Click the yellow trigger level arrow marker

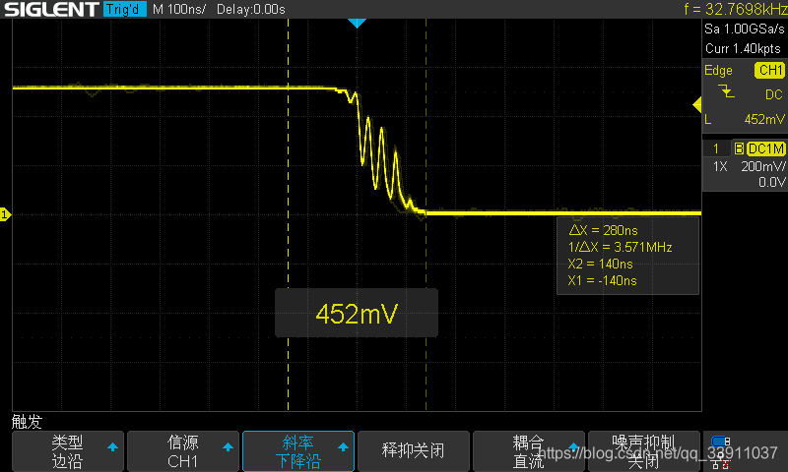pos(697,105)
